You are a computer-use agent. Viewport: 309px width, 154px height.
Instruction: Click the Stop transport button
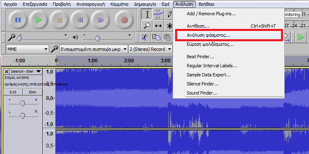[x=59, y=20]
